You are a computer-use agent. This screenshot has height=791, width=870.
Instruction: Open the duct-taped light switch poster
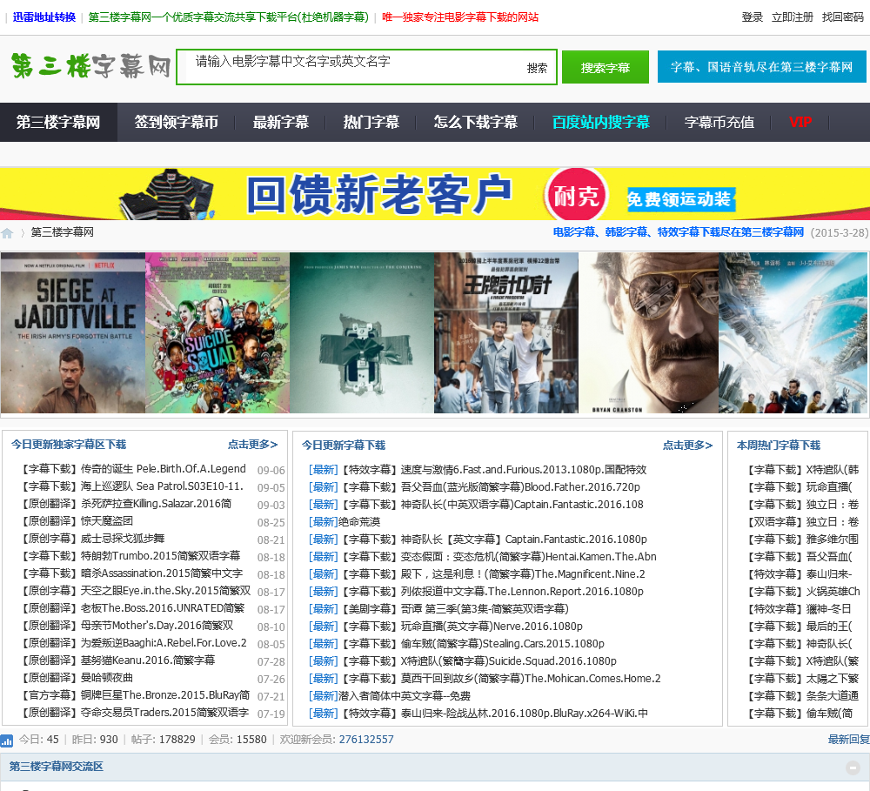pos(362,332)
